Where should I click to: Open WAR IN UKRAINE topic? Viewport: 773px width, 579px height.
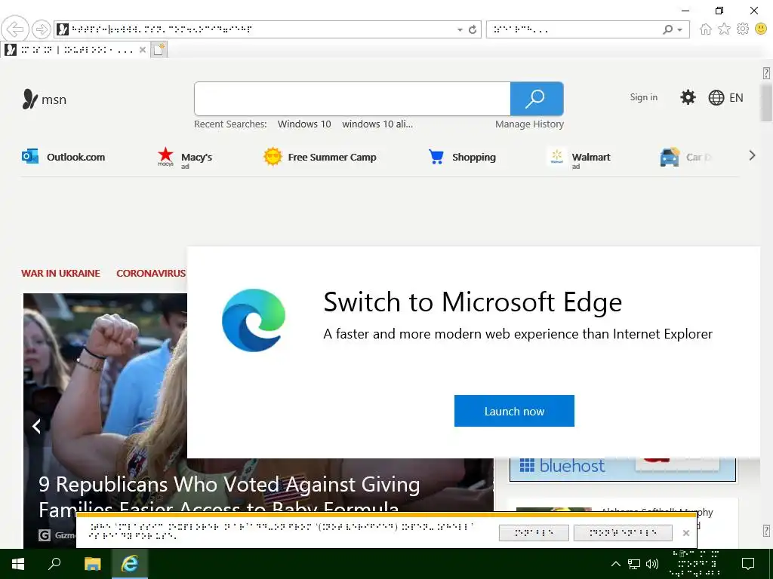point(60,273)
